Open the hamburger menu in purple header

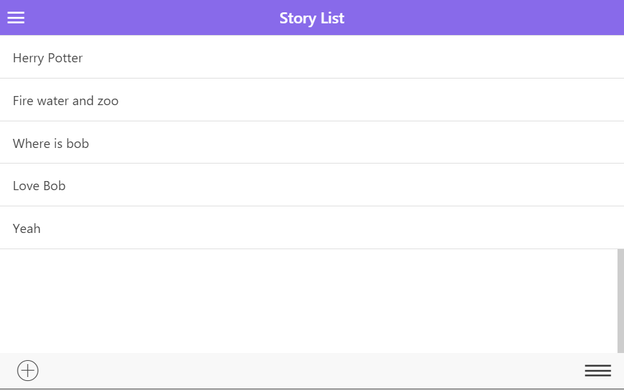click(16, 18)
